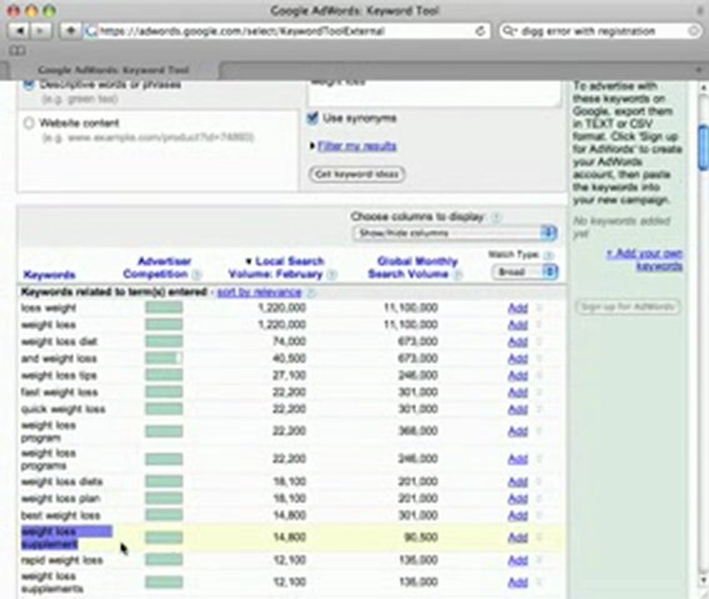Open the bookmarks book icon
Image resolution: width=709 pixels, height=599 pixels.
[x=17, y=51]
